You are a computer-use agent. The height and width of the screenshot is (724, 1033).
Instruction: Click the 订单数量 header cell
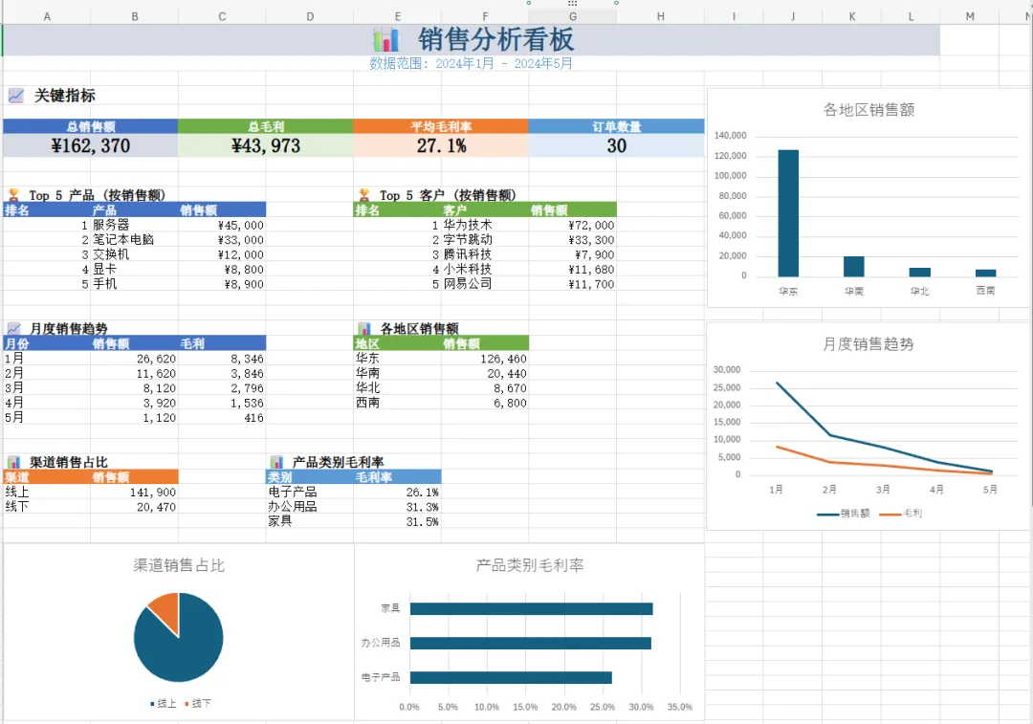pos(616,126)
